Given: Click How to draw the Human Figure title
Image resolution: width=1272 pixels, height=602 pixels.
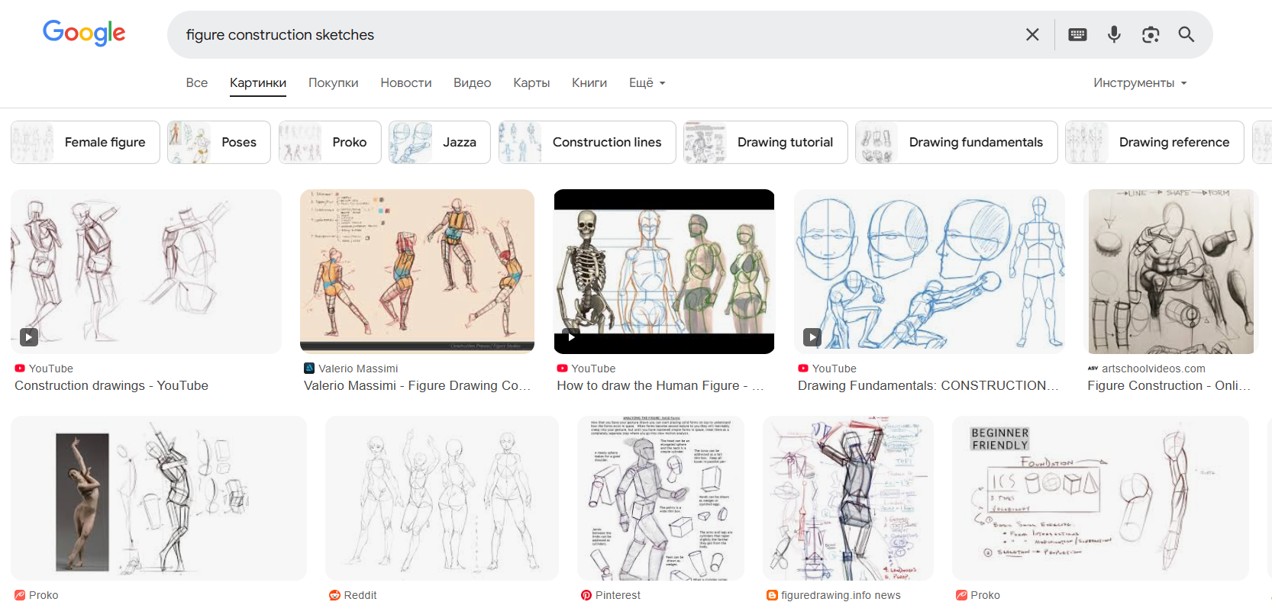Looking at the screenshot, I should 660,386.
